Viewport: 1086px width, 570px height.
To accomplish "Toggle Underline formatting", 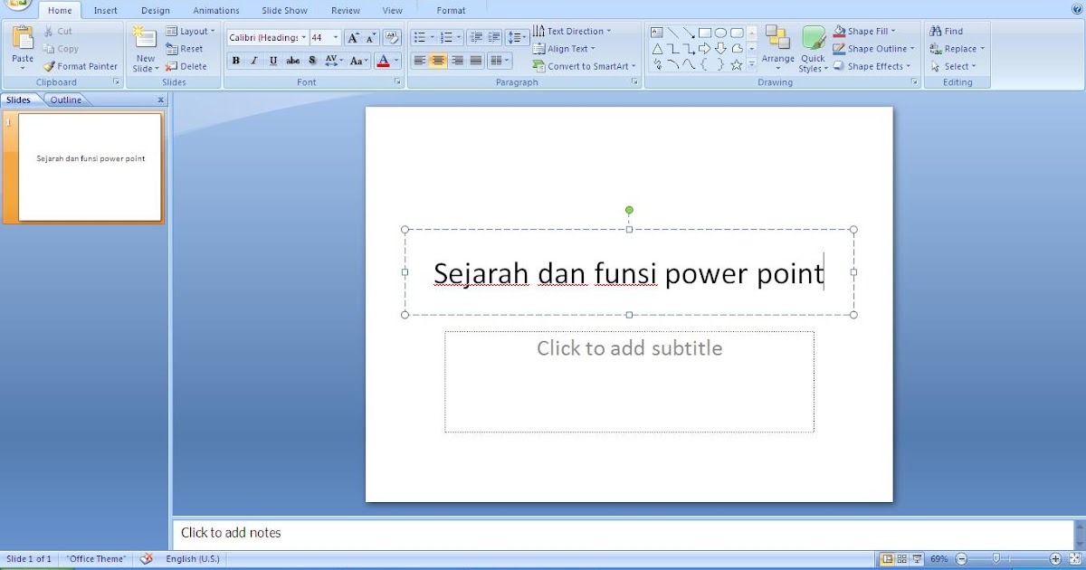I will (x=273, y=61).
